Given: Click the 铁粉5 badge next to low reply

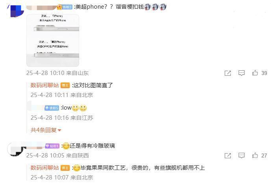Looking at the screenshot, I should click(x=52, y=108).
